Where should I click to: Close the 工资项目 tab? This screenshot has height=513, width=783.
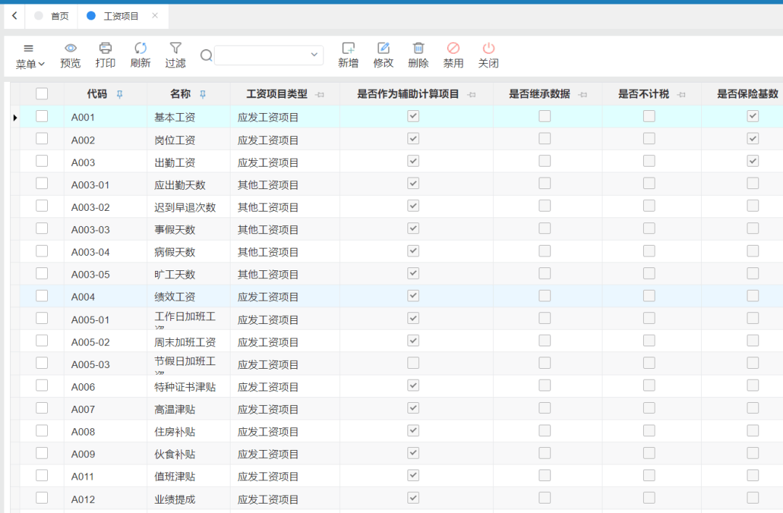(x=155, y=15)
